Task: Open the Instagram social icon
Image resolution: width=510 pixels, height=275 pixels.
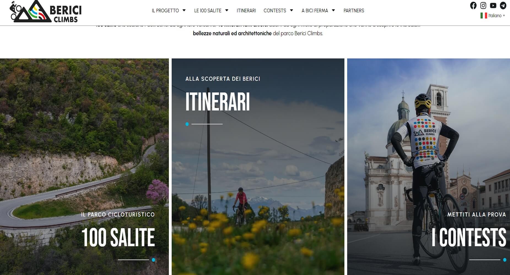Action: [483, 5]
